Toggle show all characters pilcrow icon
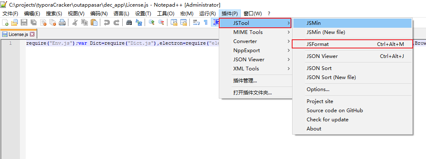This screenshot has width=426, height=159. coord(206,22)
